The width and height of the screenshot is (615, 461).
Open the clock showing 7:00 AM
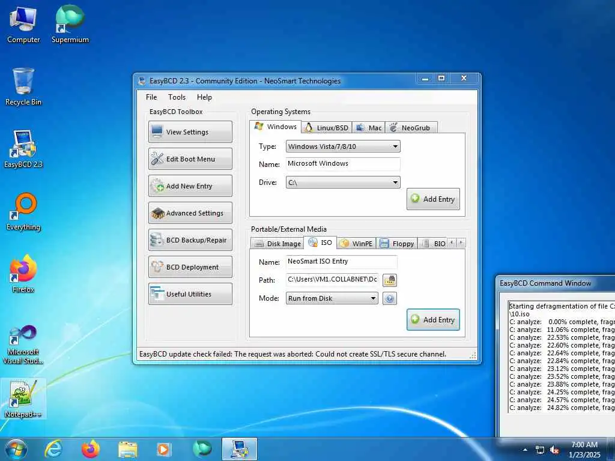(584, 449)
